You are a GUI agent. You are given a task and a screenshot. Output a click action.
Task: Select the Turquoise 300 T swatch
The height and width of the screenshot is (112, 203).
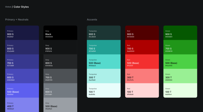(x=104, y=76)
